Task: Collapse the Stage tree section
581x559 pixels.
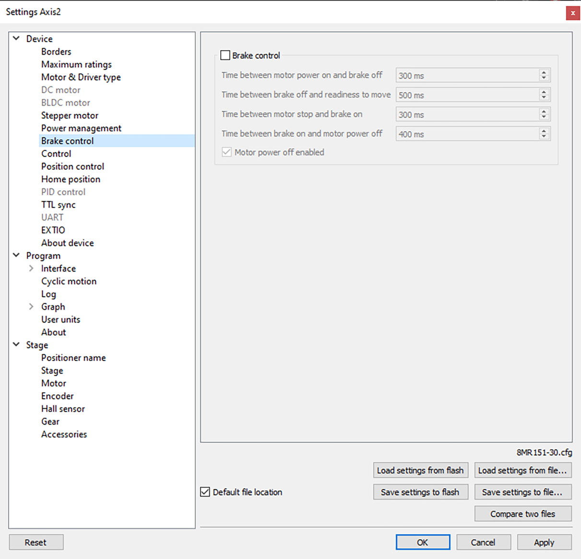Action: click(x=16, y=345)
